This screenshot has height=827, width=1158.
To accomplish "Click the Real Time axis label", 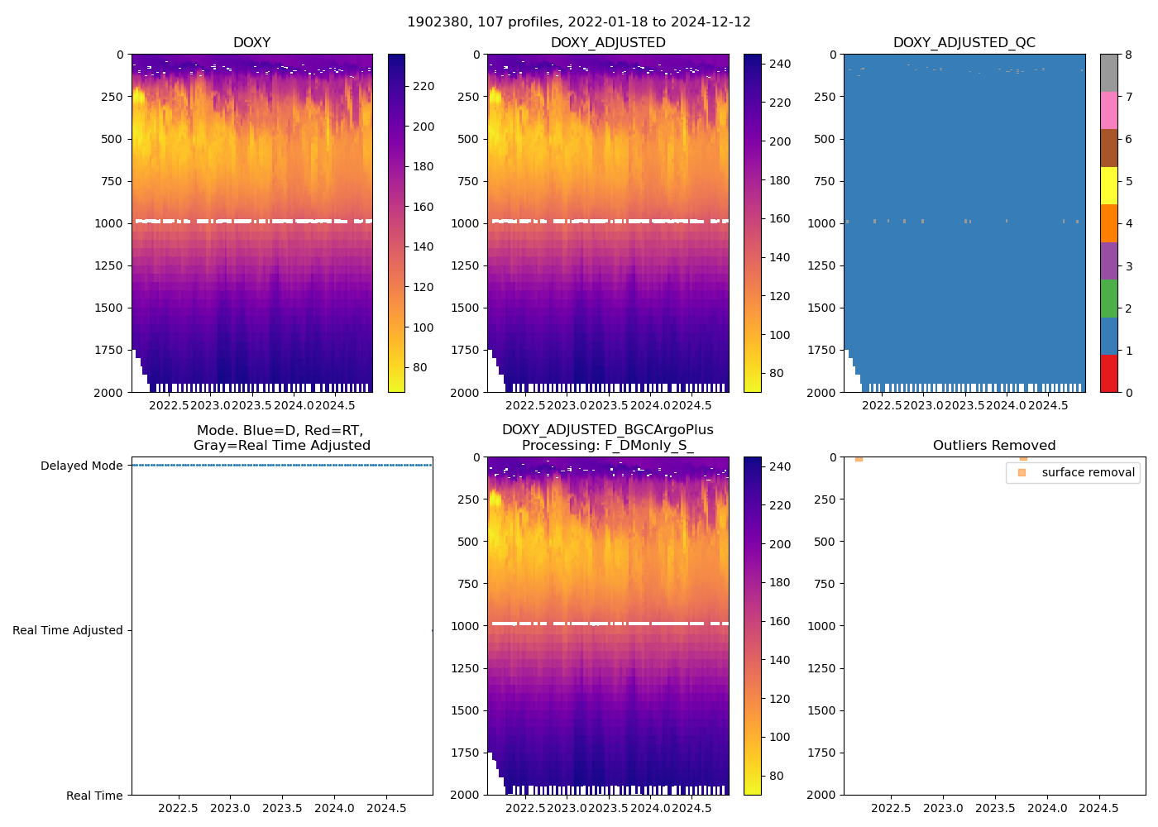I will [94, 796].
